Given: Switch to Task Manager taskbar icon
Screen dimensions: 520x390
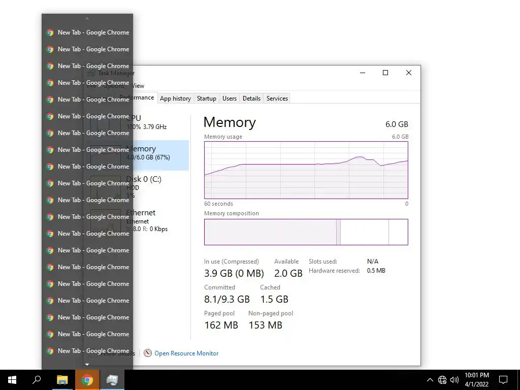Looking at the screenshot, I should click(112, 380).
